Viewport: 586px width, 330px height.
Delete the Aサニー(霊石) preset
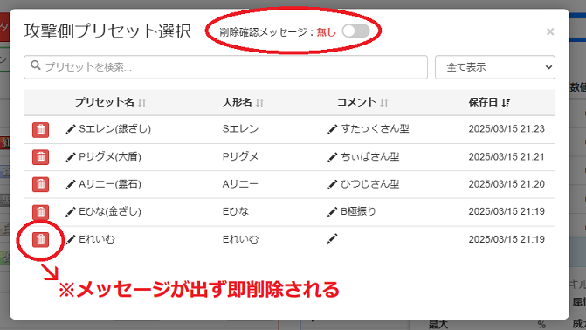(x=40, y=184)
